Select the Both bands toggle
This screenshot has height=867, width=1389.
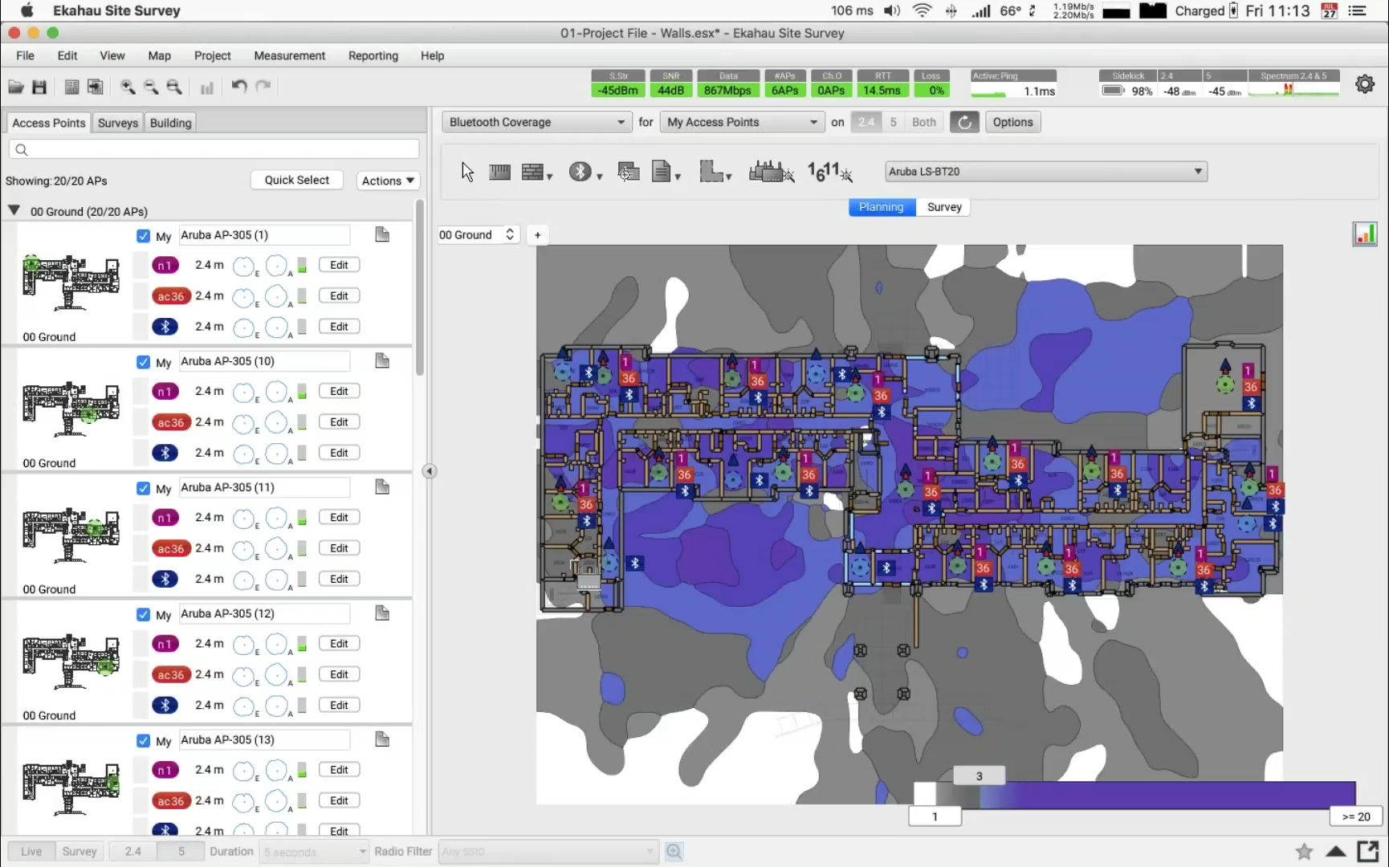point(924,122)
